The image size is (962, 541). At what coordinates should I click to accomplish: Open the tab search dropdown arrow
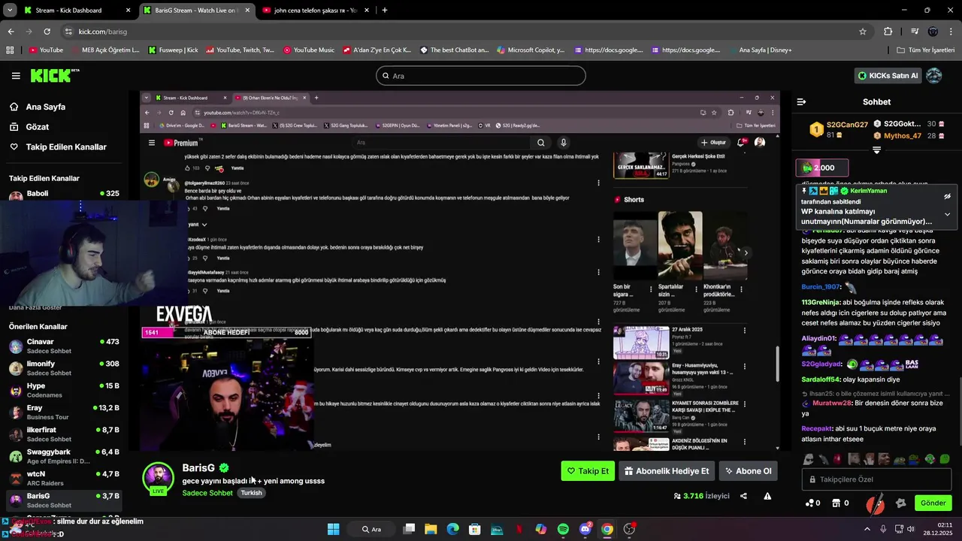tap(9, 11)
